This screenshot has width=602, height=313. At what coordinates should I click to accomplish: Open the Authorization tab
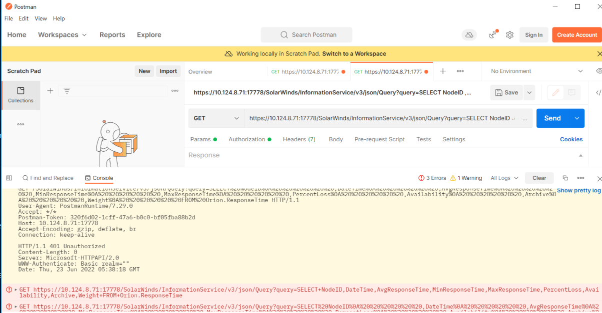249,139
